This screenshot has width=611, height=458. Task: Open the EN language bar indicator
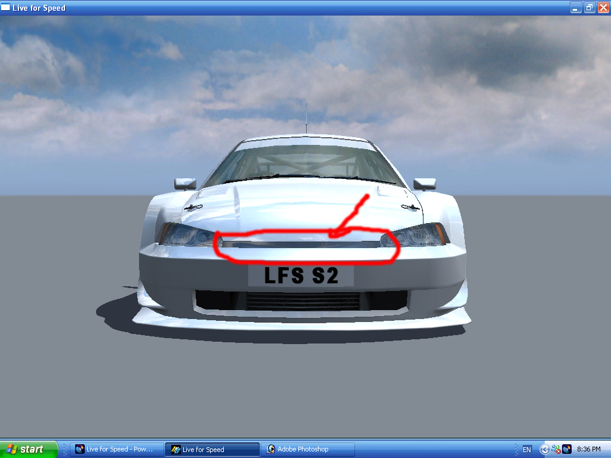click(x=526, y=450)
